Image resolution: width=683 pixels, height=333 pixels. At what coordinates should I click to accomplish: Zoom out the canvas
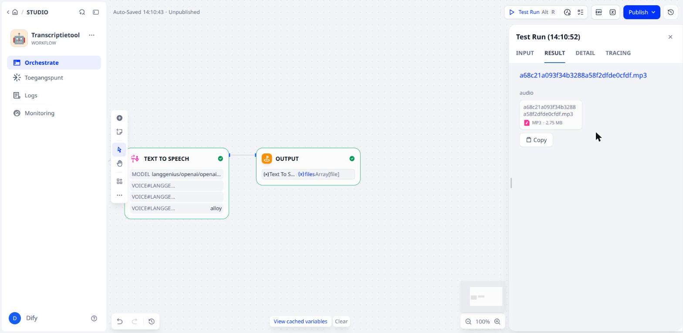tap(468, 322)
